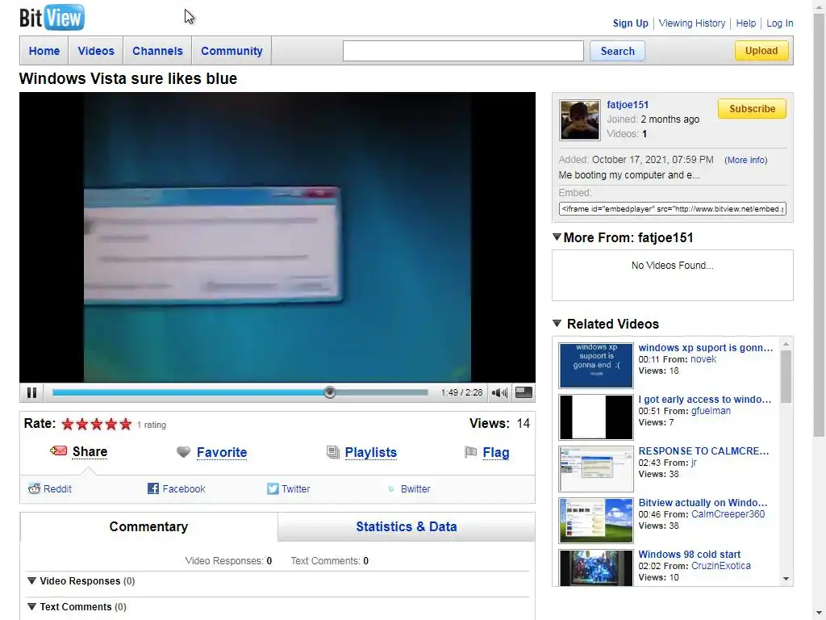Screen dimensions: 826x620
Task: Click the Reddit alien icon
Action: [x=34, y=488]
